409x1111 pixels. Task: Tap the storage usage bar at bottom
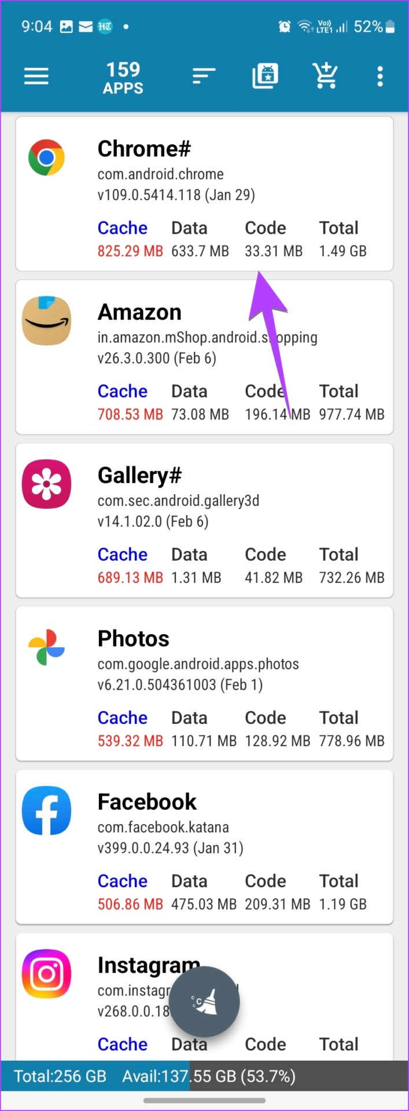click(204, 1076)
